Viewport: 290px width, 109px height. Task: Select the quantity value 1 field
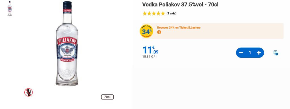click(x=250, y=53)
